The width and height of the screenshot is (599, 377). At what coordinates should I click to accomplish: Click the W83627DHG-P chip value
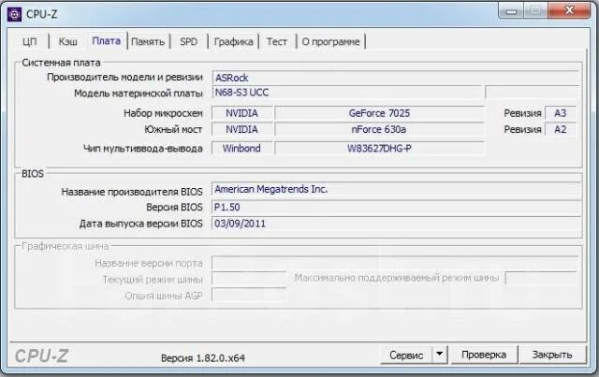tap(379, 148)
